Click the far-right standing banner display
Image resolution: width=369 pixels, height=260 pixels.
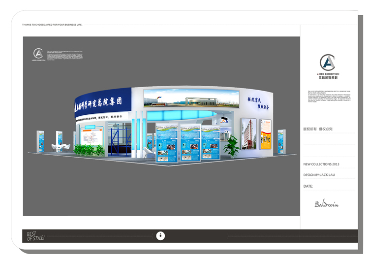(281, 141)
